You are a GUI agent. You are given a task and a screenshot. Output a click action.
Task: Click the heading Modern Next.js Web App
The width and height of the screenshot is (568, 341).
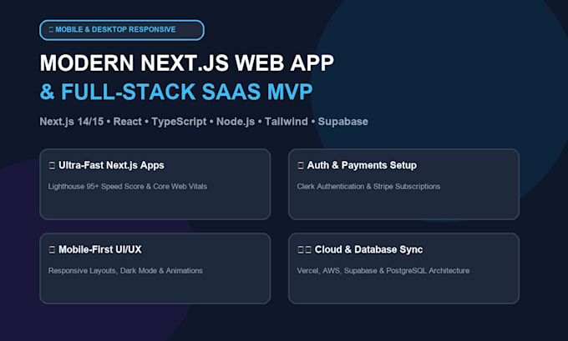coord(187,63)
